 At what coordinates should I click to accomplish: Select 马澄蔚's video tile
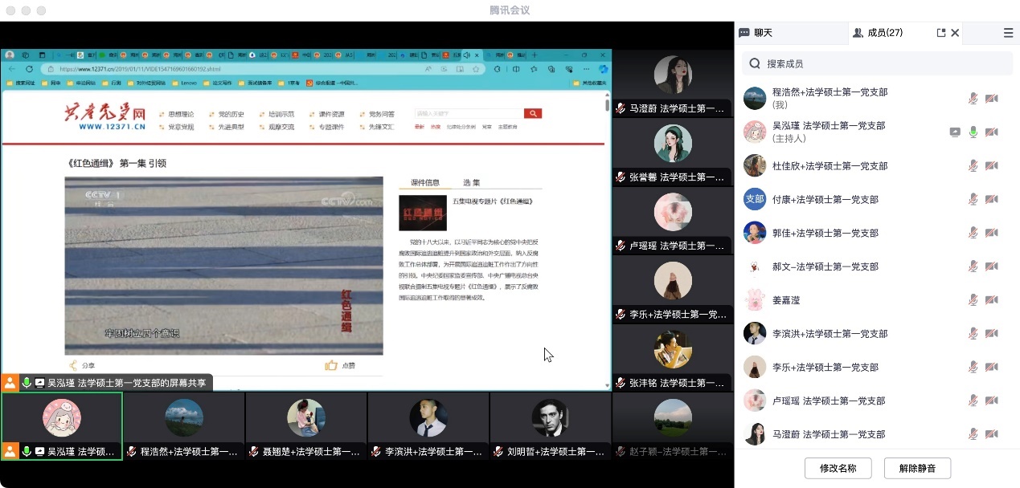672,83
